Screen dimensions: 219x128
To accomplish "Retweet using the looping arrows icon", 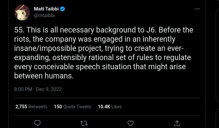I will pos(84,123).
